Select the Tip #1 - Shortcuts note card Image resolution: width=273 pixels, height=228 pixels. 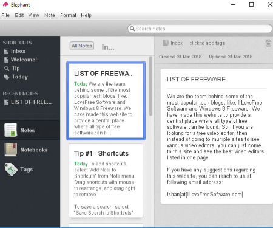[106, 181]
